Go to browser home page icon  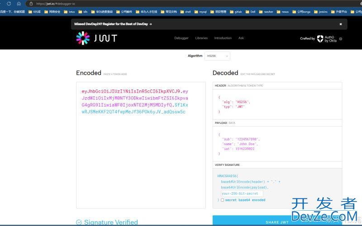point(19,4)
